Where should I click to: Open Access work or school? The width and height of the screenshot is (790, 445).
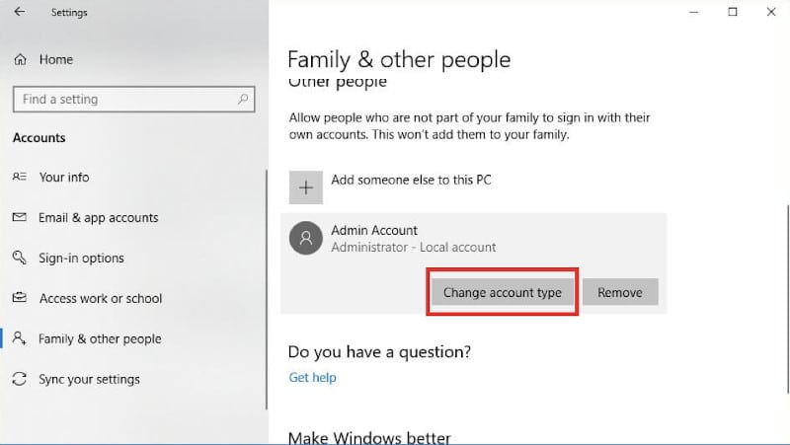101,299
